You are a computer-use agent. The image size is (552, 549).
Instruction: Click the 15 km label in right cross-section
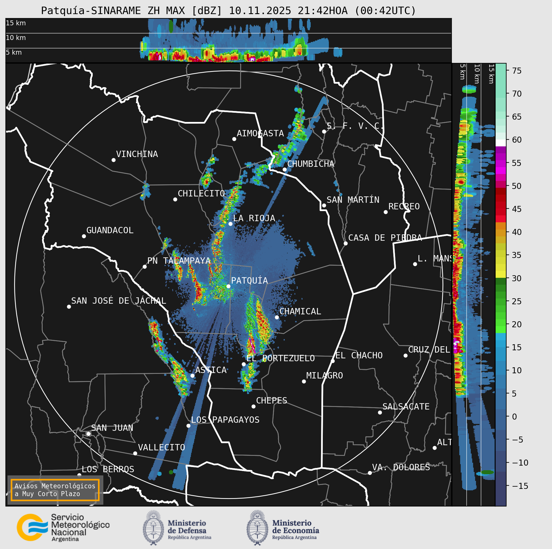click(491, 74)
